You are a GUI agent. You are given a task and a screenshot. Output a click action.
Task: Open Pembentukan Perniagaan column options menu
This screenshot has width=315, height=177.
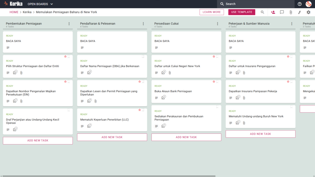click(x=69, y=24)
